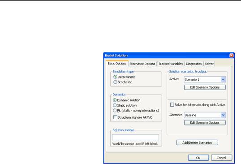Click the Alternate: label
The width and height of the screenshot is (241, 164).
176,115
